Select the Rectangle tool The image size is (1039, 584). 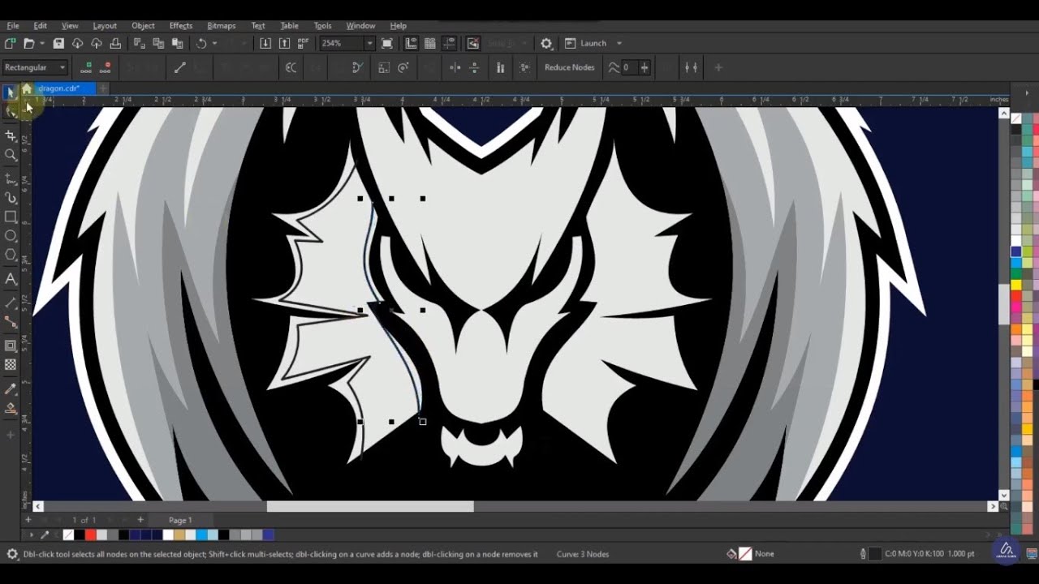point(11,217)
